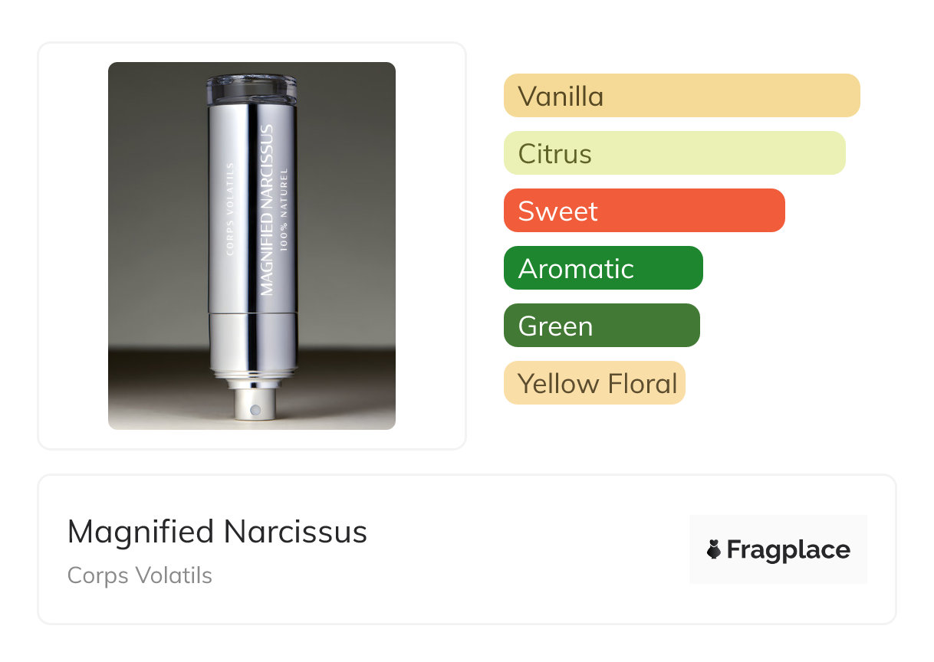Viewport: 934px width, 662px height.
Task: Select the Citrus accord bar
Action: tap(674, 153)
